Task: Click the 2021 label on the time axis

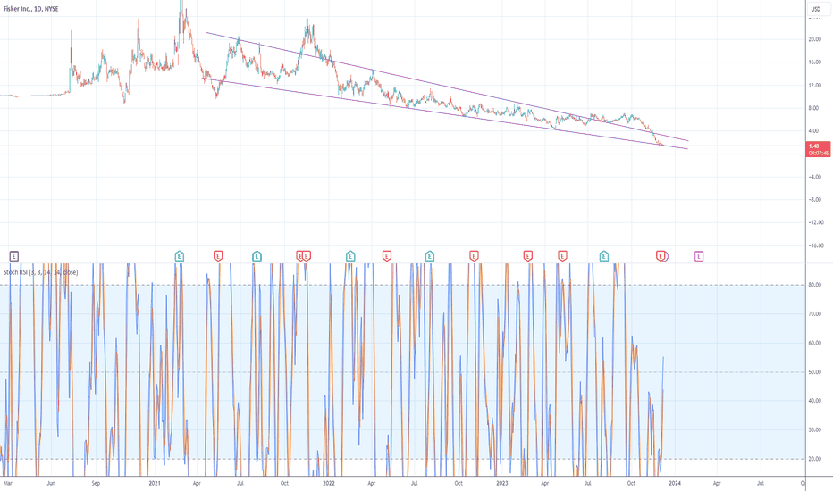Action: [x=155, y=484]
